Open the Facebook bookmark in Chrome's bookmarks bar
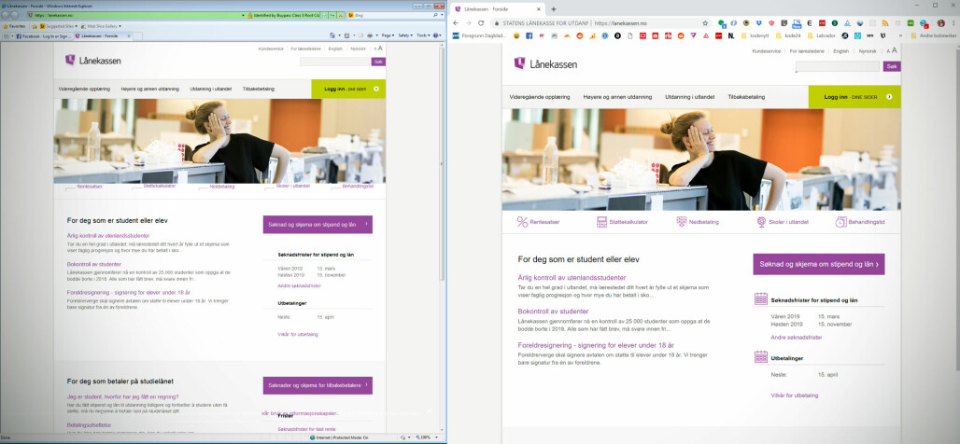Viewport: 960px width, 444px height. click(529, 35)
